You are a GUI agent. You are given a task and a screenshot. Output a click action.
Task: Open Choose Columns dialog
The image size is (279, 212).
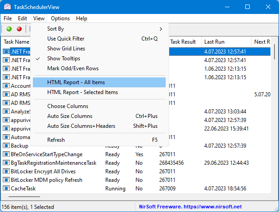(x=99, y=106)
